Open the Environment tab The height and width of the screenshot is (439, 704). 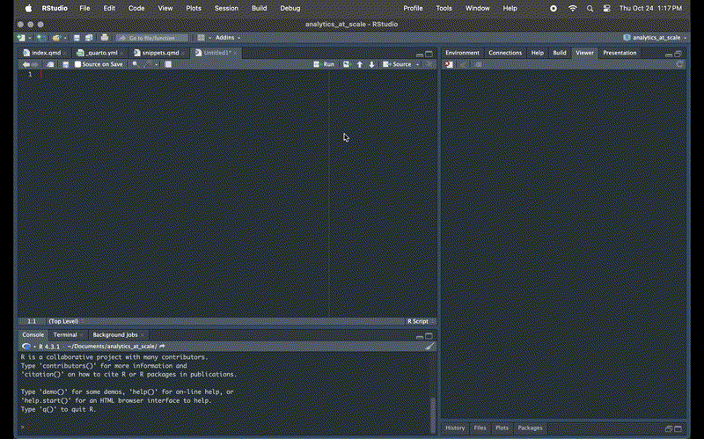462,53
